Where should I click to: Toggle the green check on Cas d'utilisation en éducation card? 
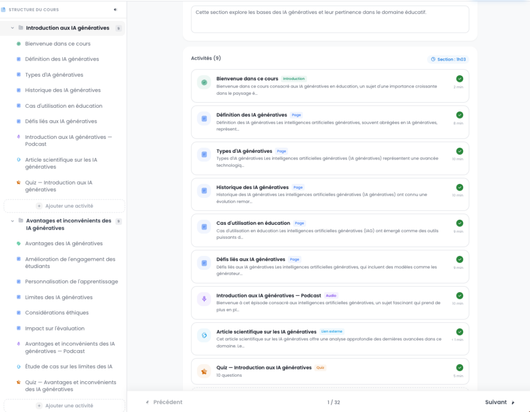(x=460, y=223)
